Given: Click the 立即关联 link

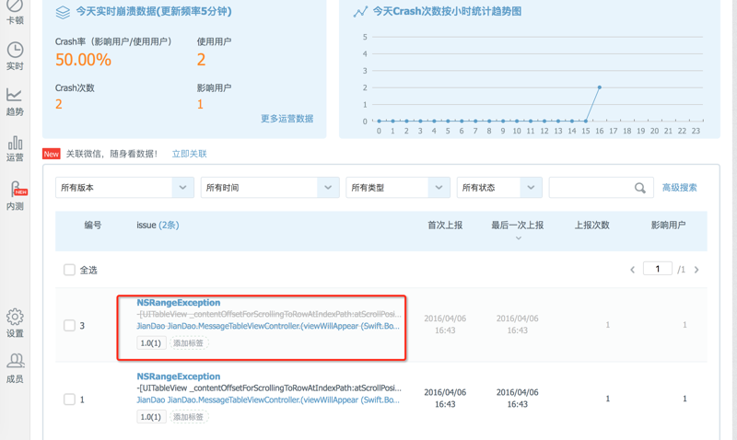Looking at the screenshot, I should click(x=189, y=154).
